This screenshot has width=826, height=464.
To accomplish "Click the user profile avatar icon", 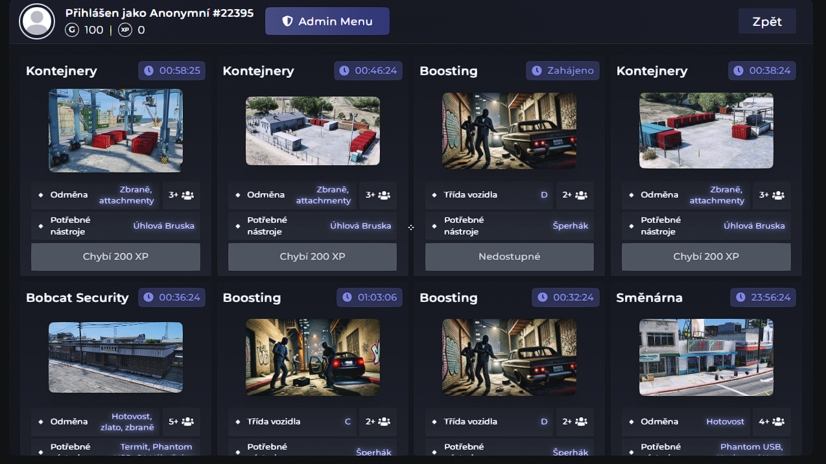I will coord(37,21).
